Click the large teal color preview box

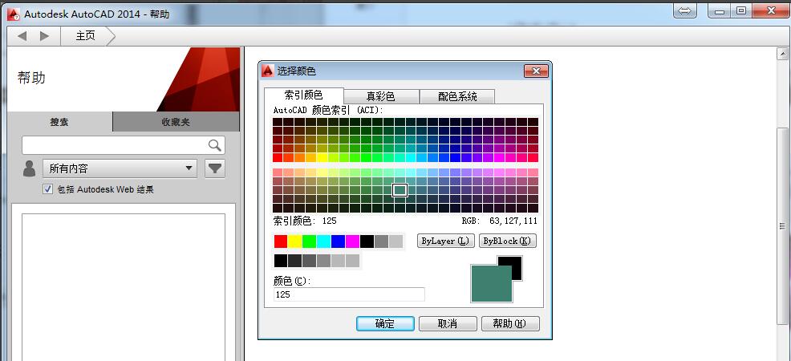[491, 284]
